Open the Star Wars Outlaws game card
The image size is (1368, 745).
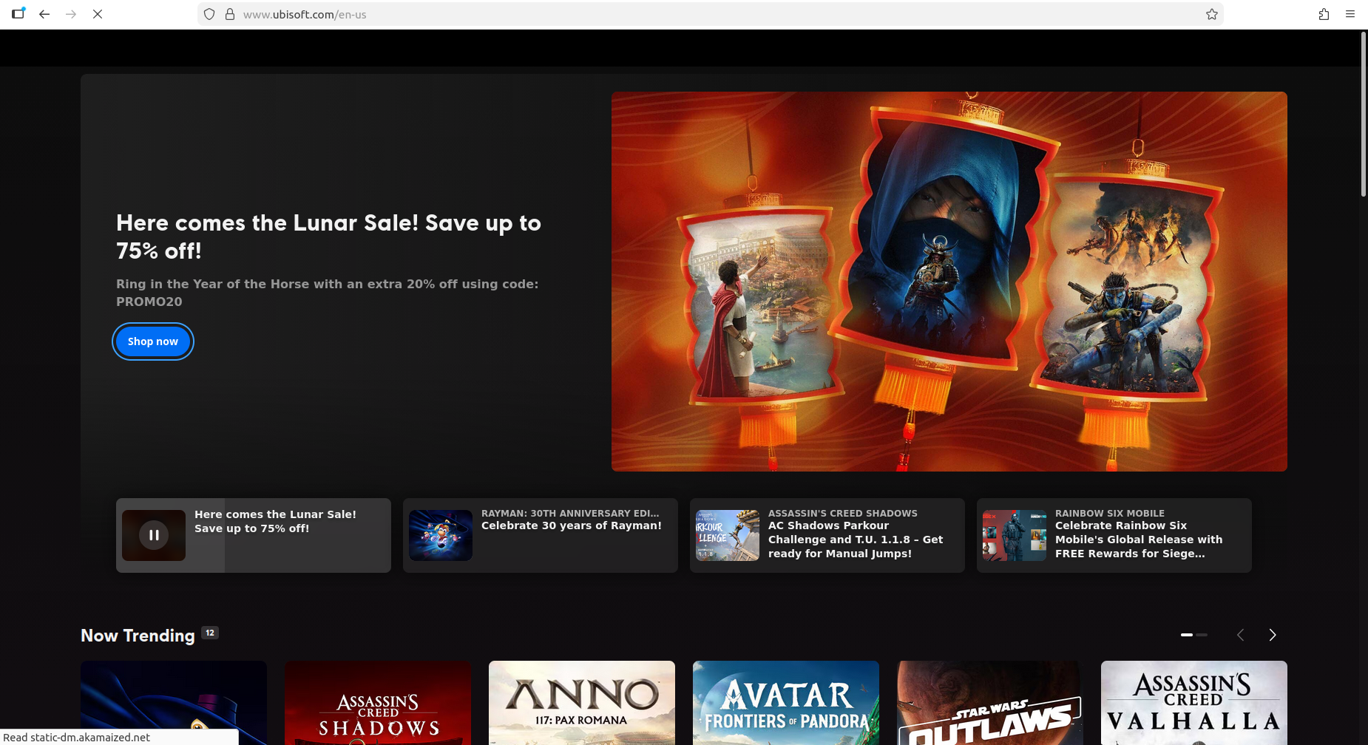(x=989, y=702)
